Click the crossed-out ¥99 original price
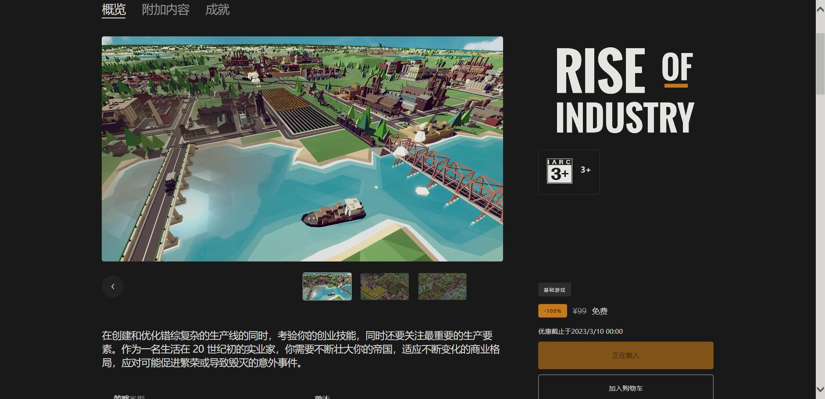Image resolution: width=825 pixels, height=399 pixels. (579, 311)
